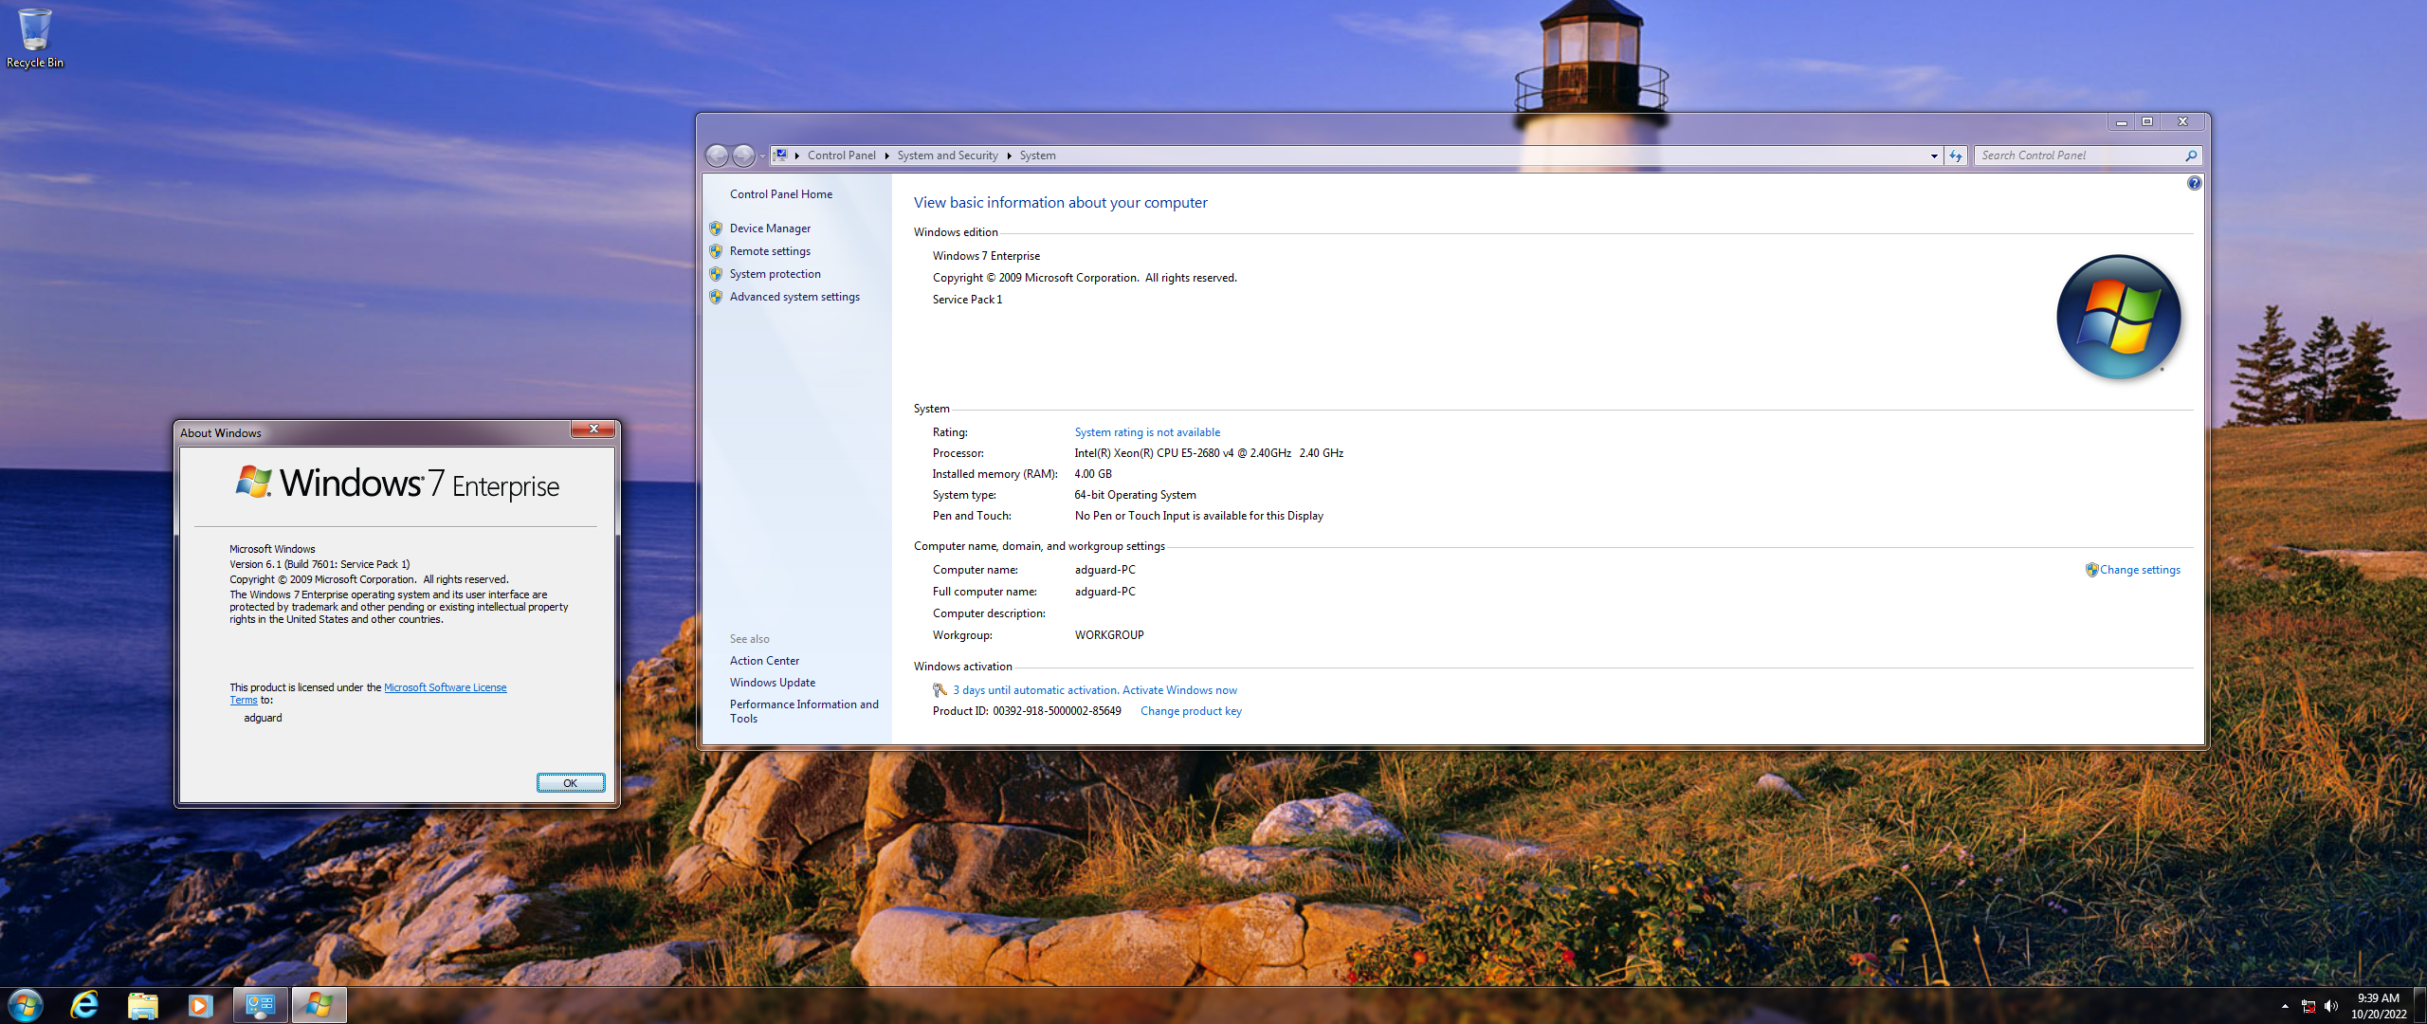This screenshot has width=2427, height=1024.
Task: Click the network tray icon
Action: click(2308, 1006)
